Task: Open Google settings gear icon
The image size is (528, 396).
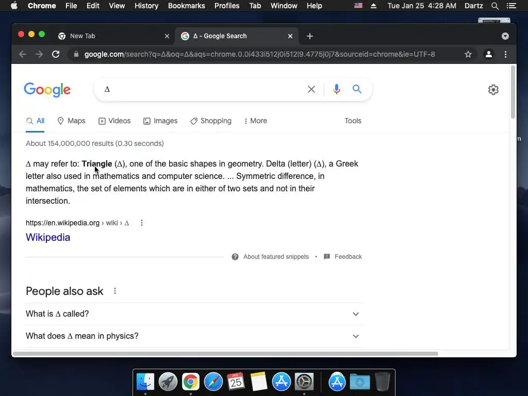Action: click(x=493, y=90)
